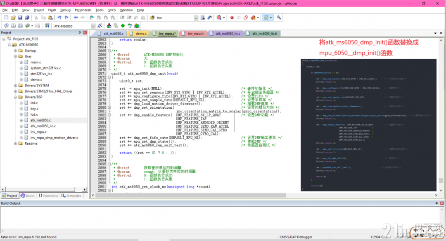The height and width of the screenshot is (241, 446).
Task: Close the Project panel
Action: [x=85, y=33]
